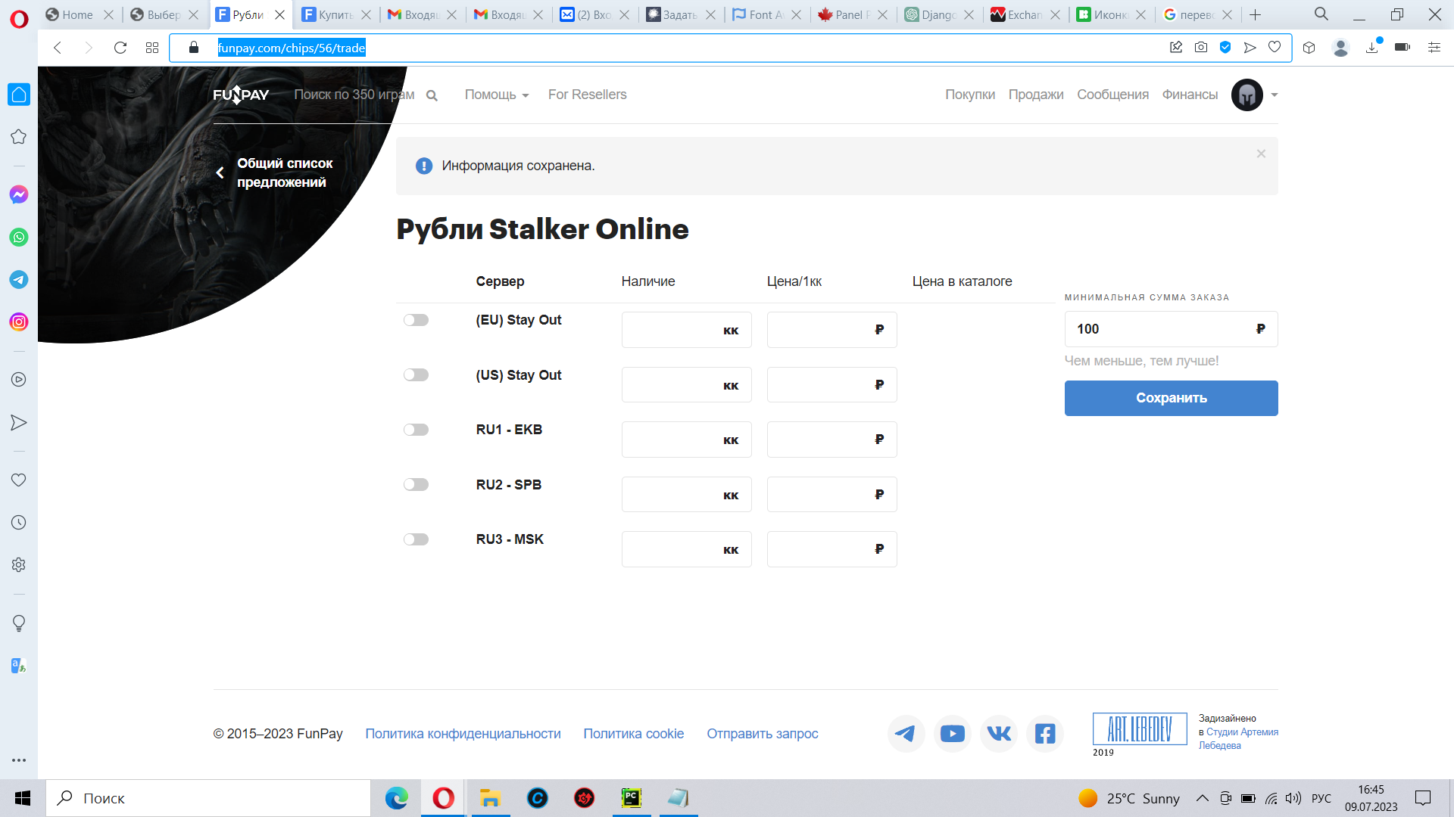Click the FunPay logo
The width and height of the screenshot is (1454, 817).
coord(241,95)
